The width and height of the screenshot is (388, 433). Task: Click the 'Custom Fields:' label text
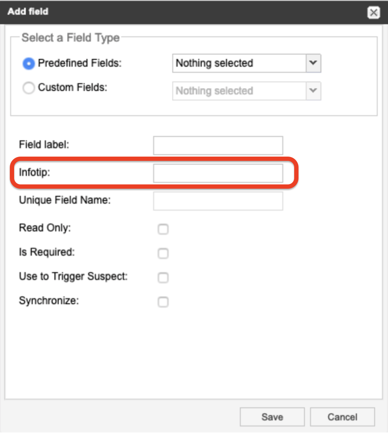[72, 88]
